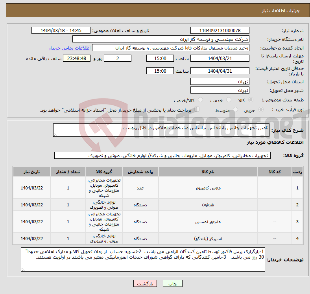
Task: Select the کالا/خدمت radio button
Action: pyautogui.click(x=200, y=100)
